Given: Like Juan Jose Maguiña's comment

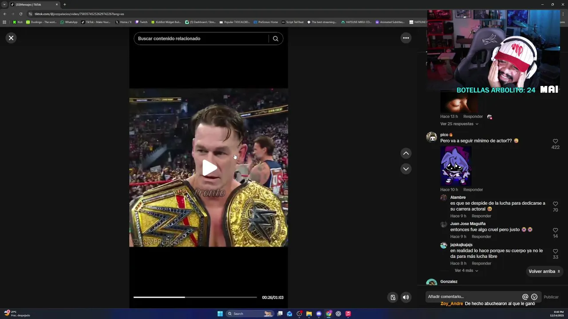Looking at the screenshot, I should pyautogui.click(x=555, y=230).
